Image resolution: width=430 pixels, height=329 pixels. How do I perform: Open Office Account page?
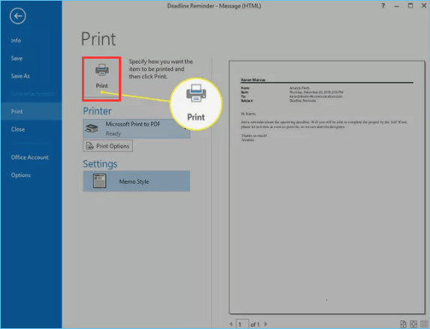pos(29,157)
